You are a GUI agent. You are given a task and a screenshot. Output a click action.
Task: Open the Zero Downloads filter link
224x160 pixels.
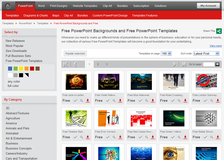coord(16,51)
